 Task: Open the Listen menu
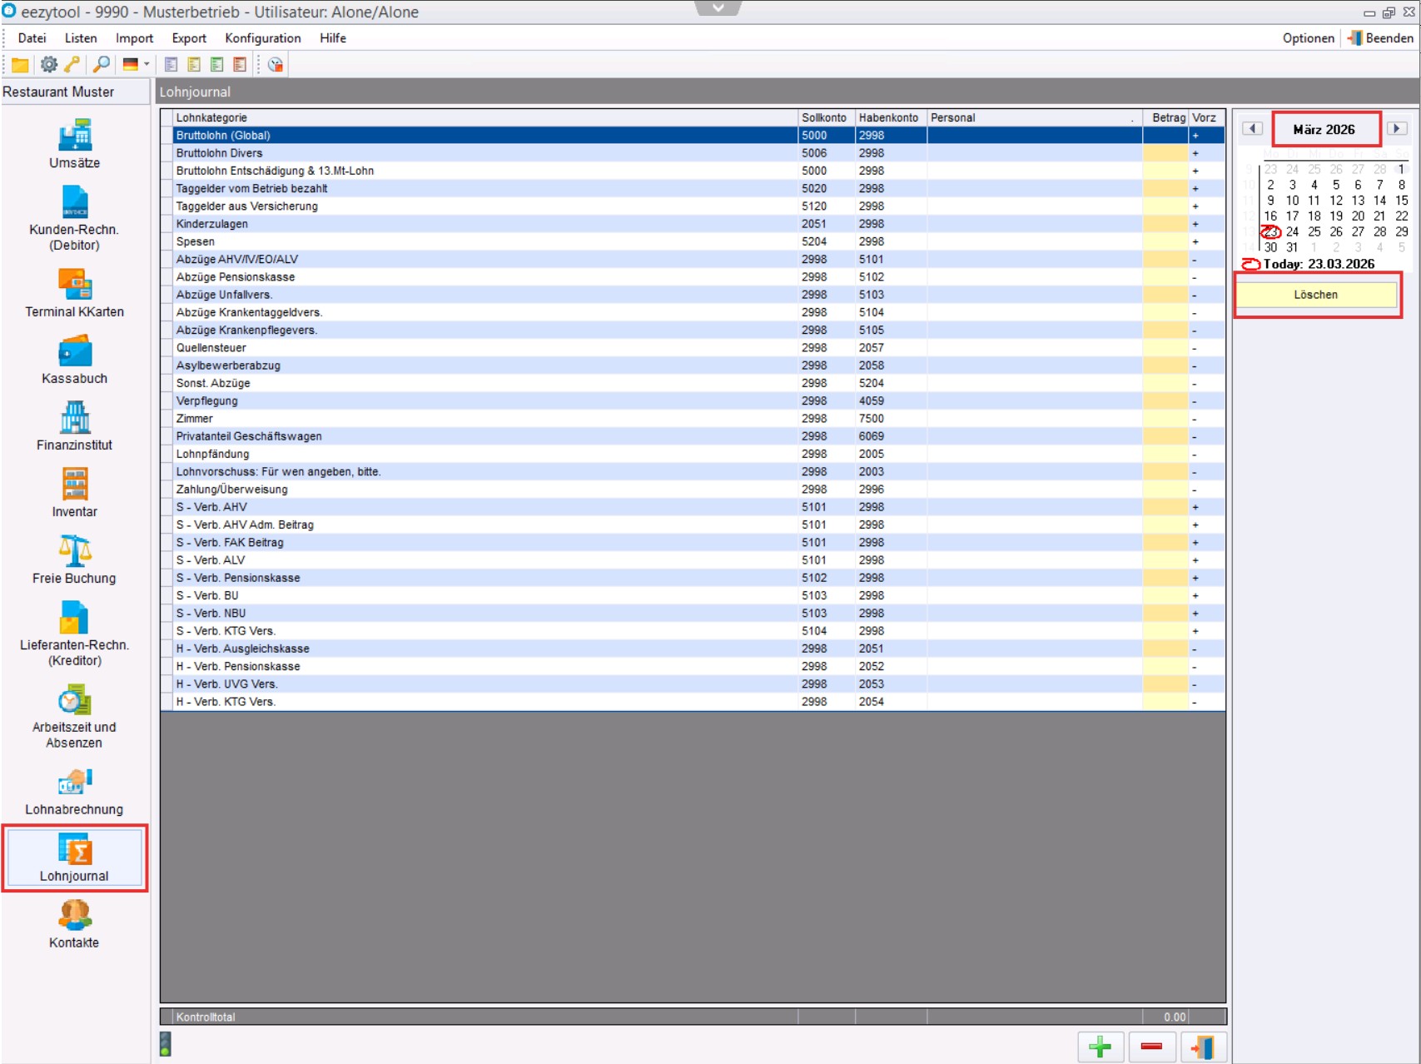coord(81,38)
